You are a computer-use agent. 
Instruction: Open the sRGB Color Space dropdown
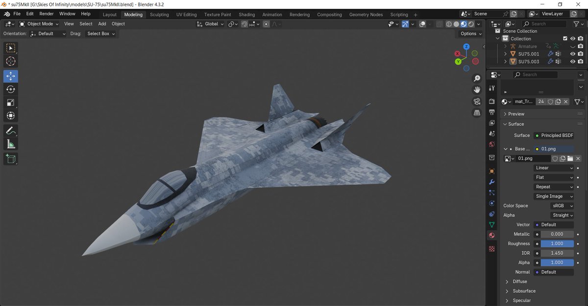562,206
